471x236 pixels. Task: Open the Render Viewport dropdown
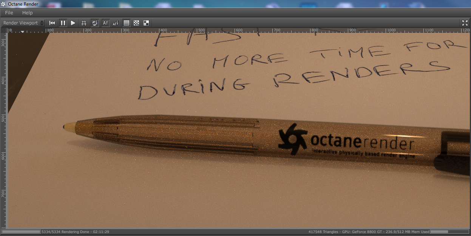[x=23, y=23]
